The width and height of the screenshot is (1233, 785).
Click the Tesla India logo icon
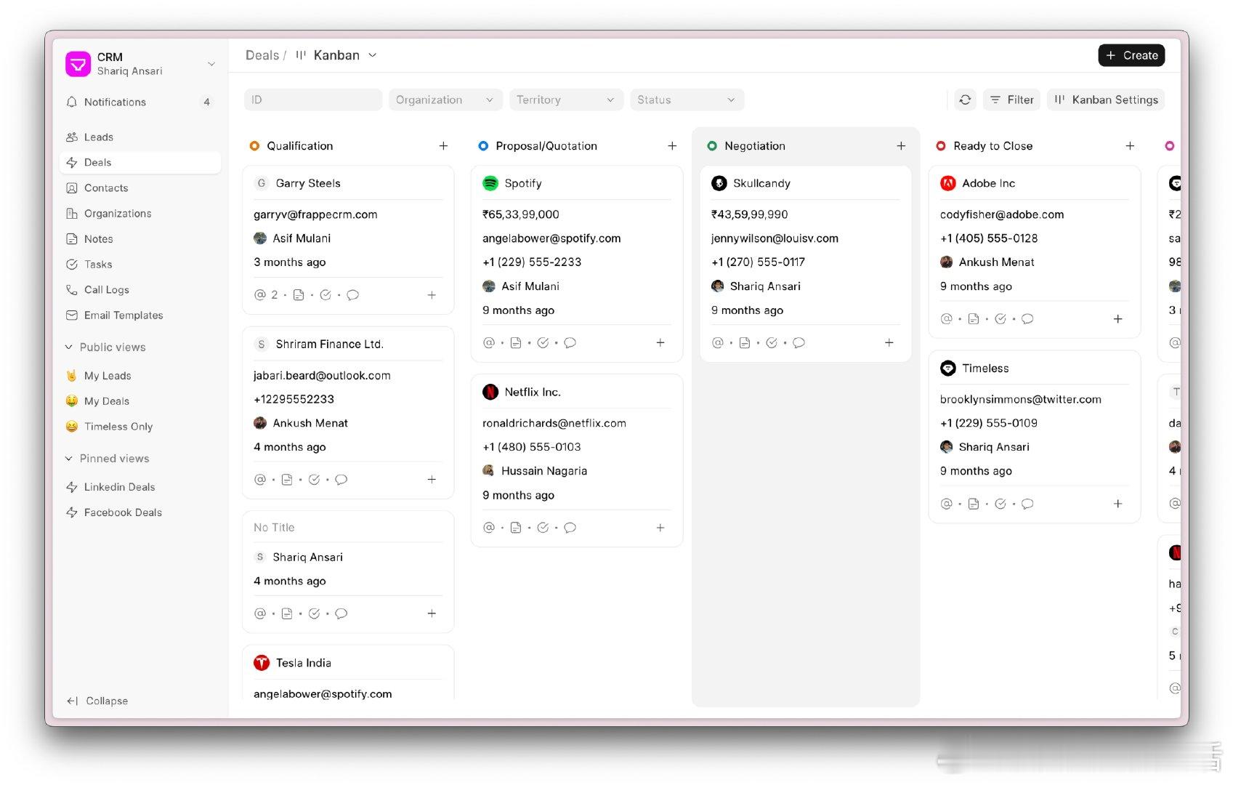click(x=262, y=662)
